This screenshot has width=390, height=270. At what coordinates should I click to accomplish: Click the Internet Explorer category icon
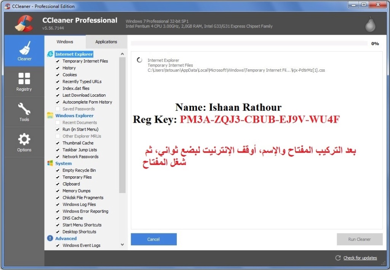click(x=50, y=54)
